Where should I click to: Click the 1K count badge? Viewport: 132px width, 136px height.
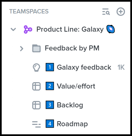point(121,67)
